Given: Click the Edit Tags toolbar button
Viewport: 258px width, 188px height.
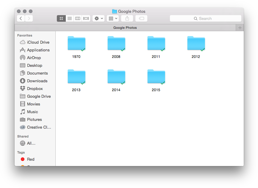Looking at the screenshot, I should pyautogui.click(x=141, y=18).
